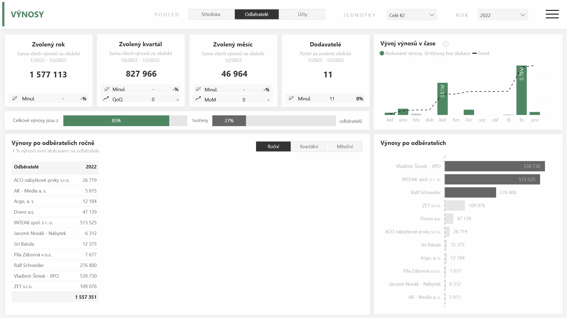Open the Celé Kč units dropdown
The width and height of the screenshot is (567, 318).
[411, 15]
